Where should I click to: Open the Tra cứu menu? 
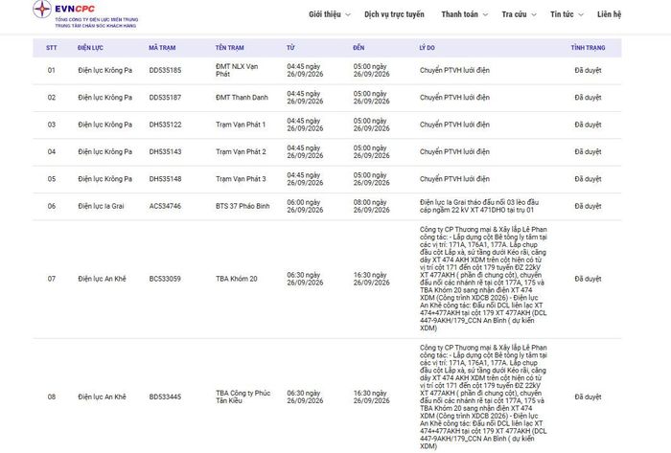click(514, 14)
